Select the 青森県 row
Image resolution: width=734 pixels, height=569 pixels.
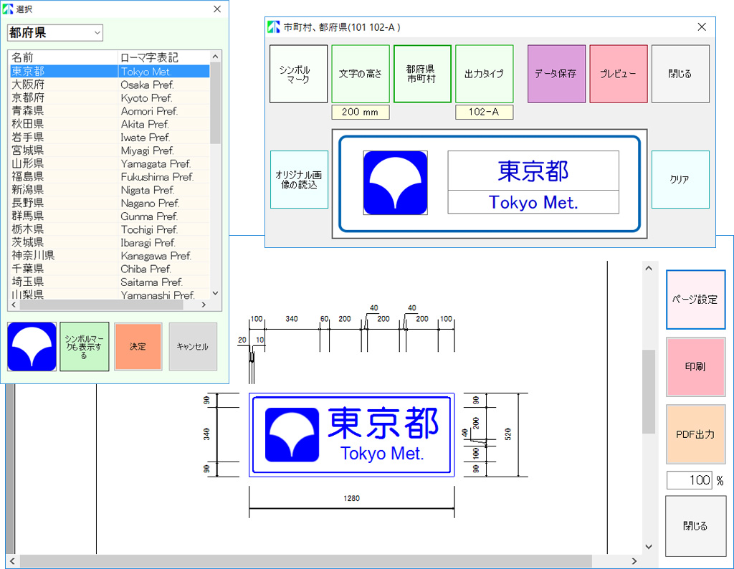coord(110,110)
